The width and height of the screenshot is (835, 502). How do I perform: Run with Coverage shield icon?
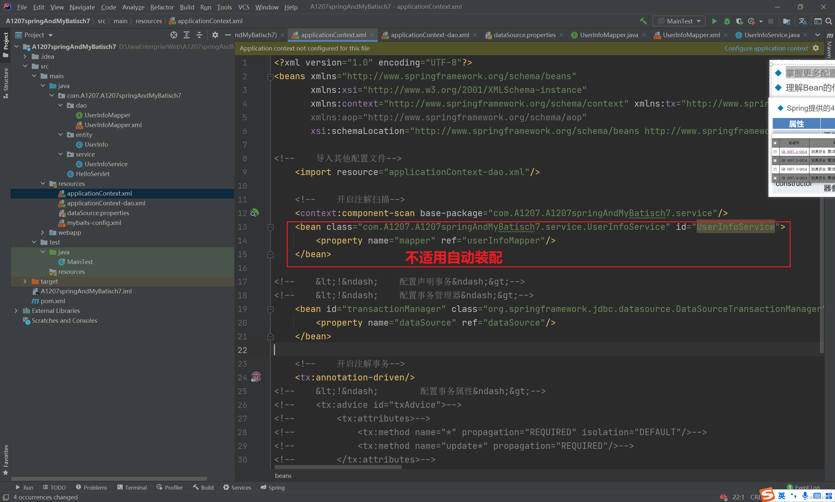coord(739,21)
